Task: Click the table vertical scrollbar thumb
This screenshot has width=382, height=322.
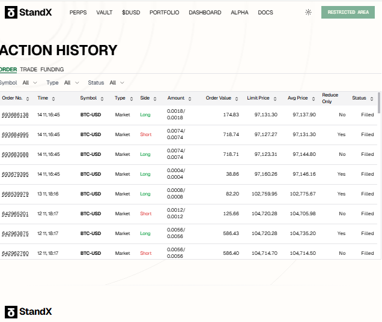Action: pyautogui.click(x=379, y=103)
